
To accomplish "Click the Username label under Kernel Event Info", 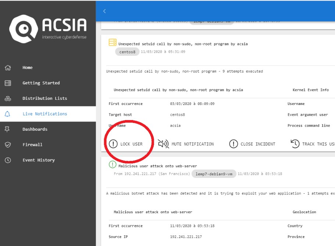I will 296,103.
